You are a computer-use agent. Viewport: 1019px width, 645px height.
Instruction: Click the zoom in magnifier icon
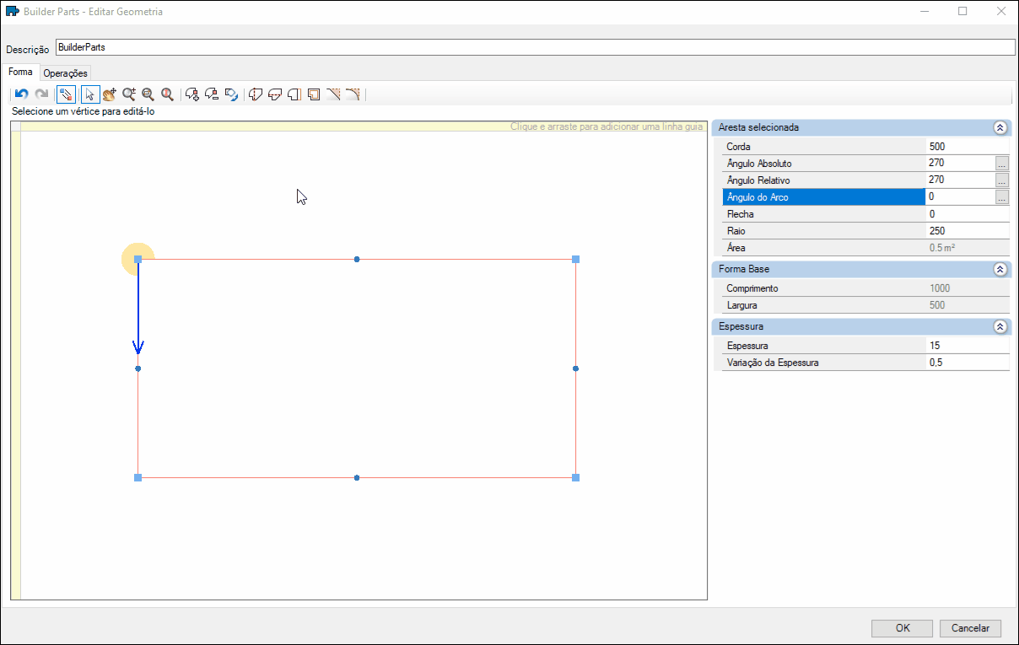[x=129, y=94]
